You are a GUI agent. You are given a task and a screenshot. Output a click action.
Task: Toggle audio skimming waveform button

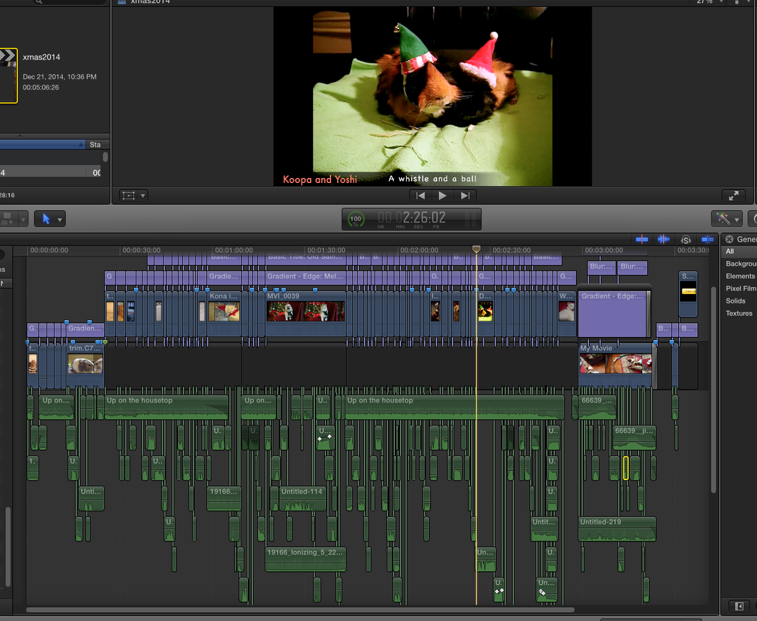click(664, 239)
